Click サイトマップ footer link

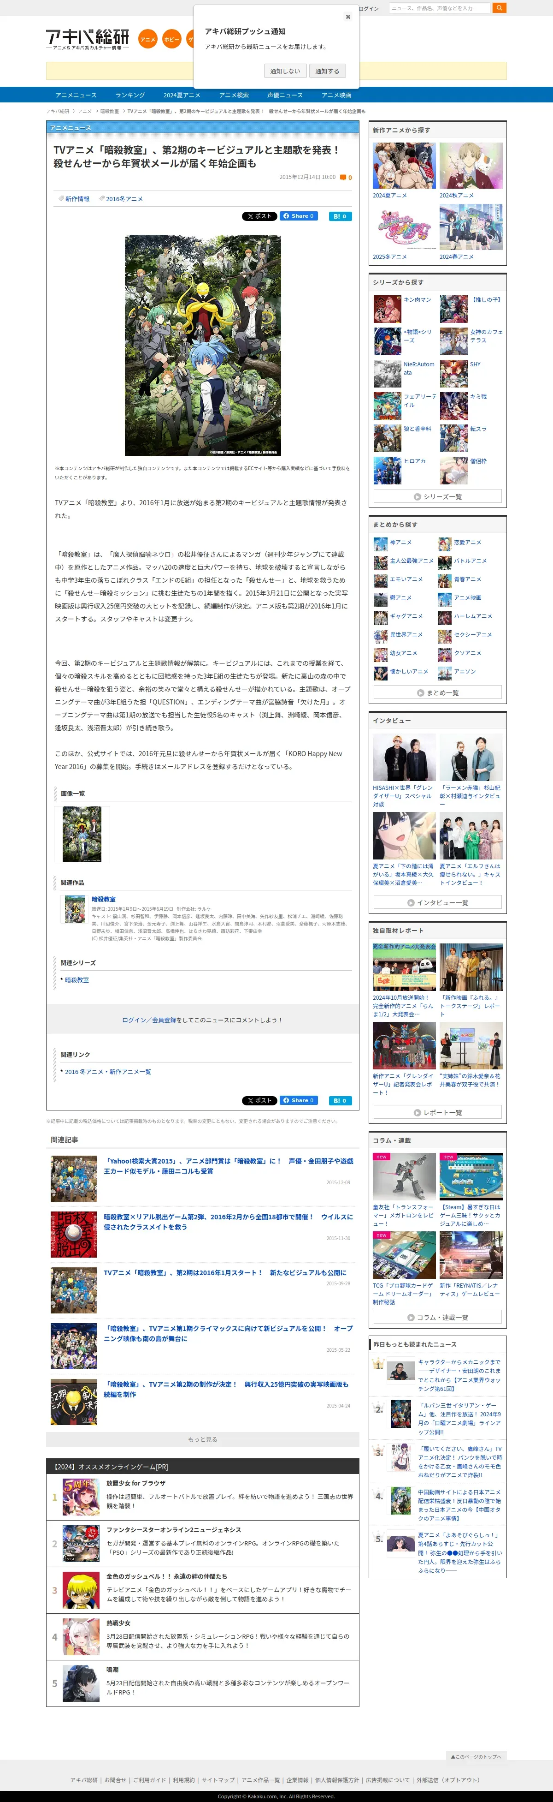[x=218, y=1779]
